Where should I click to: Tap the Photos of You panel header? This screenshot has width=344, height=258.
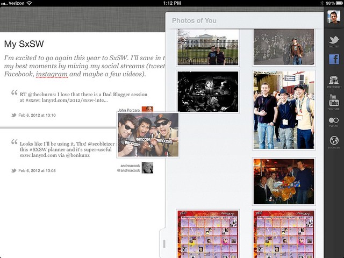click(x=245, y=20)
